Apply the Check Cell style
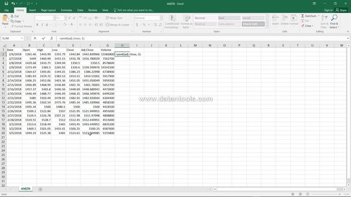This screenshot has height=197, width=351. point(253,24)
